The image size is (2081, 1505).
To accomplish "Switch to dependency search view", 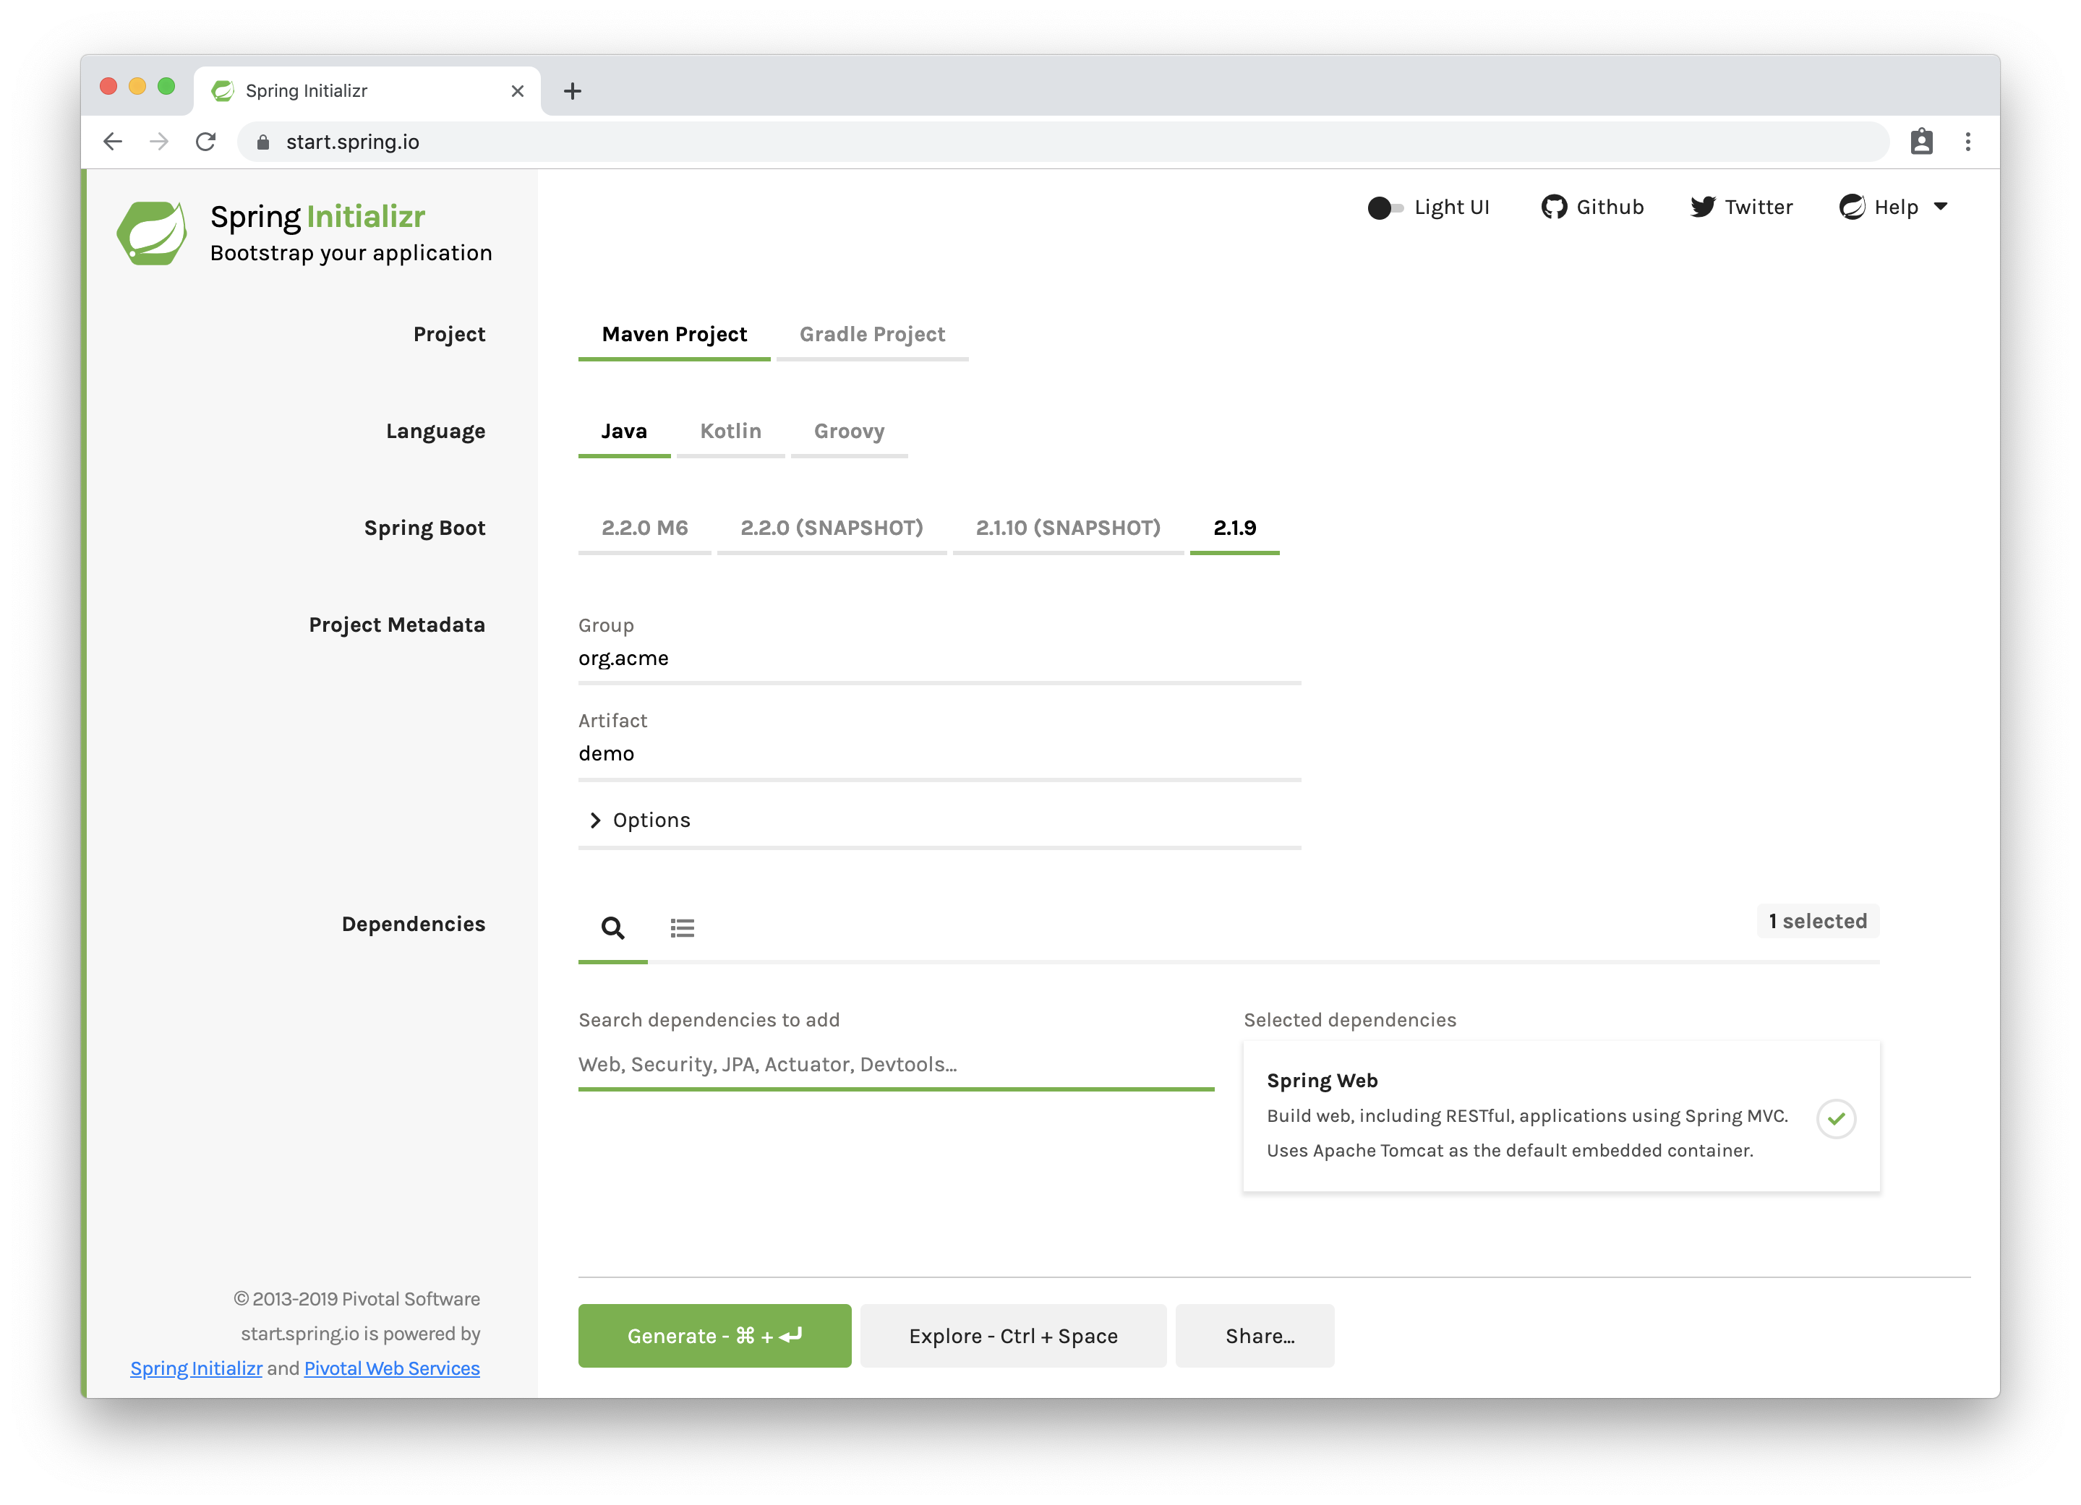I will pyautogui.click(x=613, y=927).
